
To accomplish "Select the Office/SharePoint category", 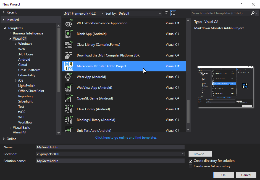I will 31,91.
